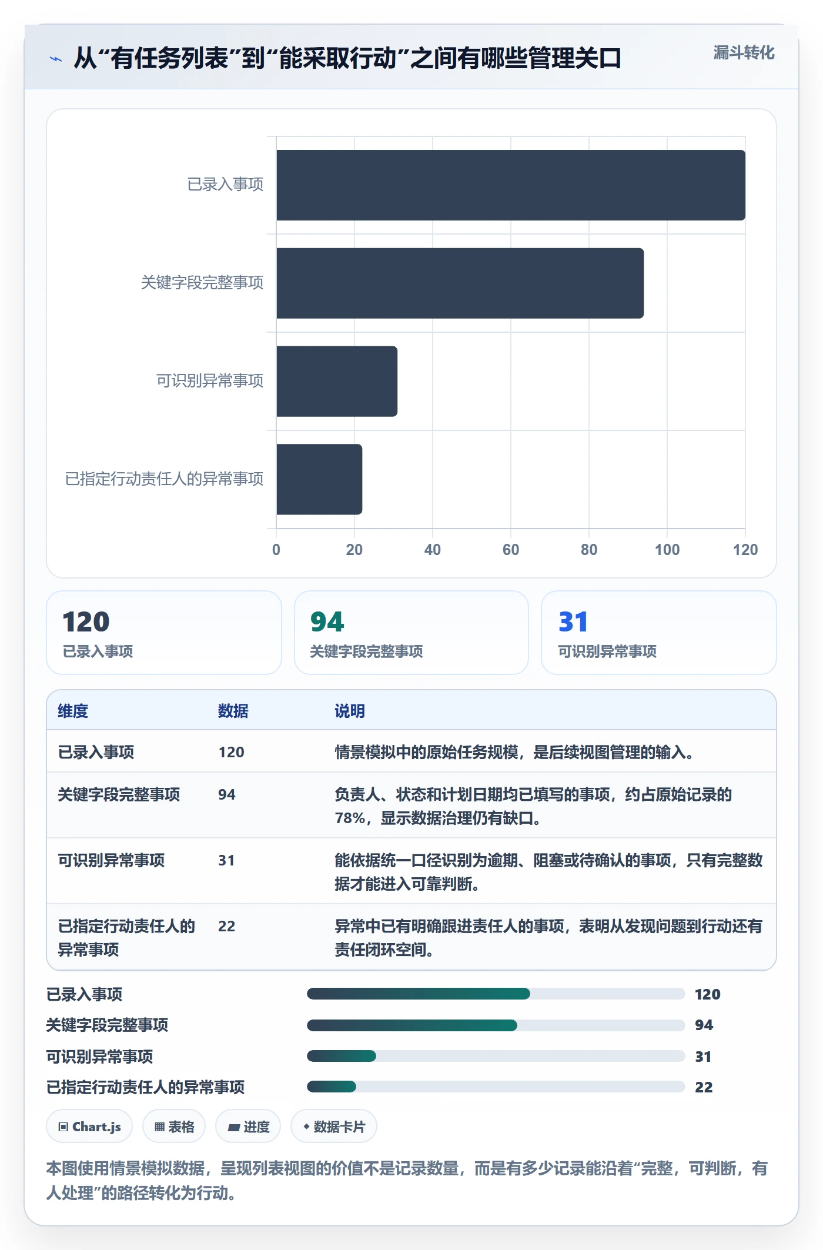823x1250 pixels.
Task: Open the stat card showing 120 已录入事项
Action: point(164,633)
